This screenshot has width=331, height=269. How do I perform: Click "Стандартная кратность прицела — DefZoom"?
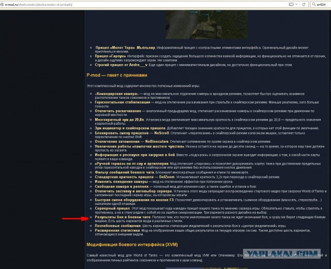pyautogui.click(x=134, y=177)
